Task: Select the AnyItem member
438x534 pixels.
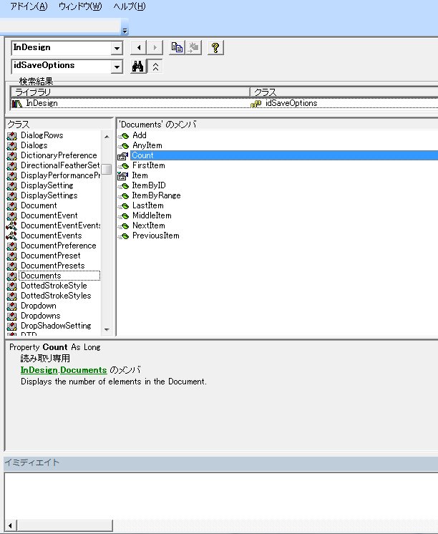Action: coord(147,145)
